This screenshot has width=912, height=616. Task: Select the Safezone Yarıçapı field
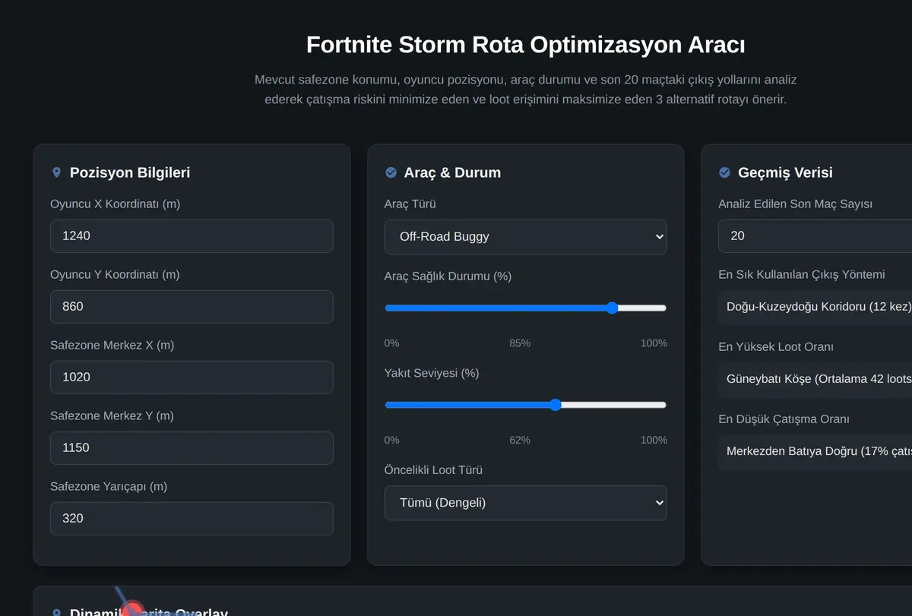click(192, 519)
